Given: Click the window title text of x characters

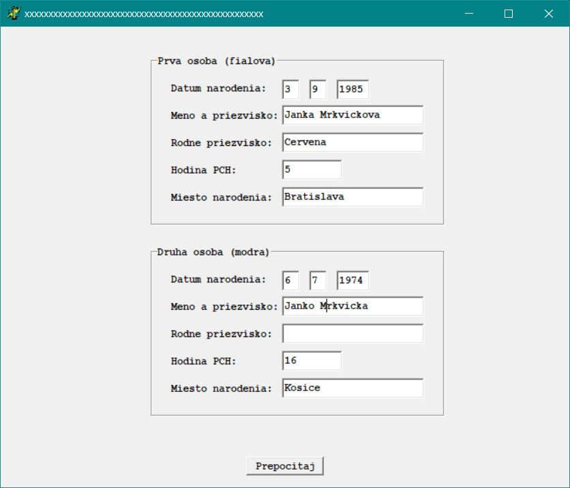Looking at the screenshot, I should pos(144,14).
